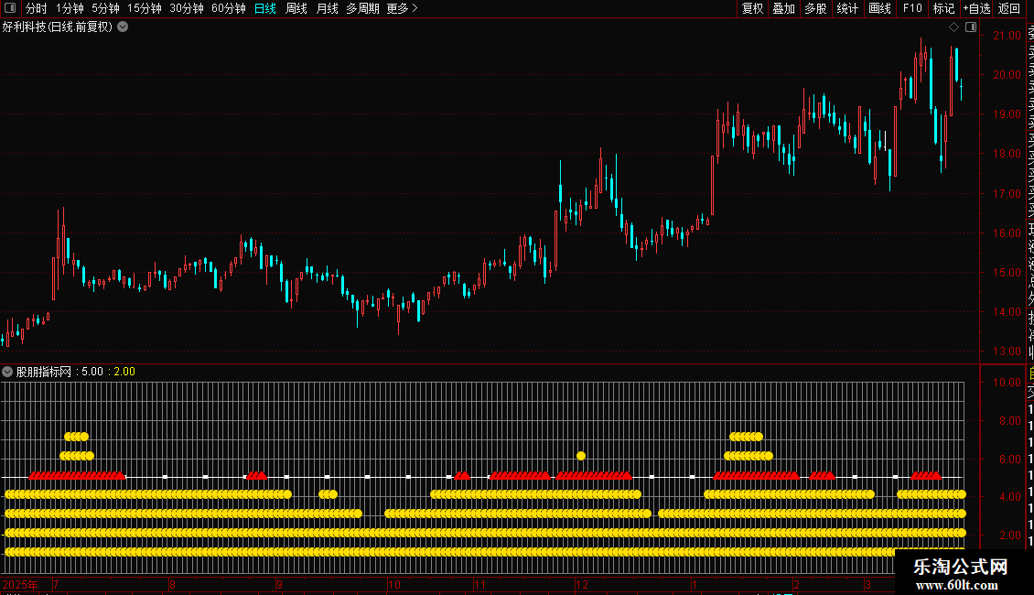Select the 5分钟 period
Screen dimensions: 1034x595
click(105, 8)
